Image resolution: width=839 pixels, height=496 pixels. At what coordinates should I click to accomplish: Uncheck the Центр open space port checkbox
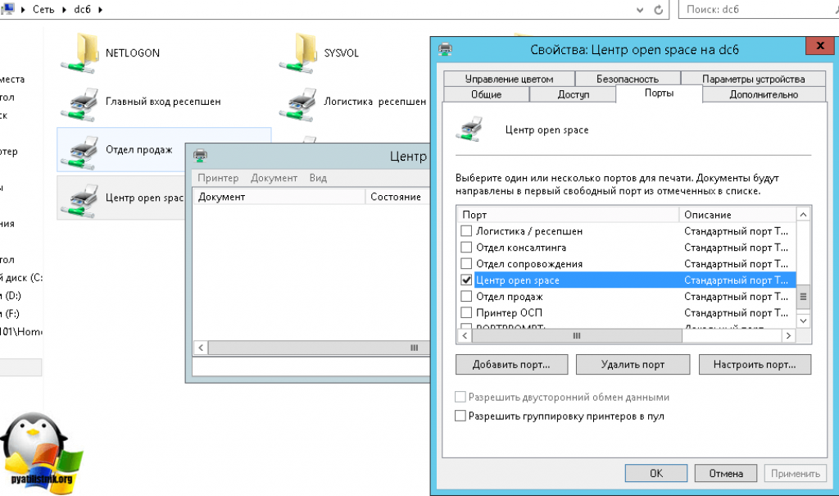pyautogui.click(x=466, y=280)
